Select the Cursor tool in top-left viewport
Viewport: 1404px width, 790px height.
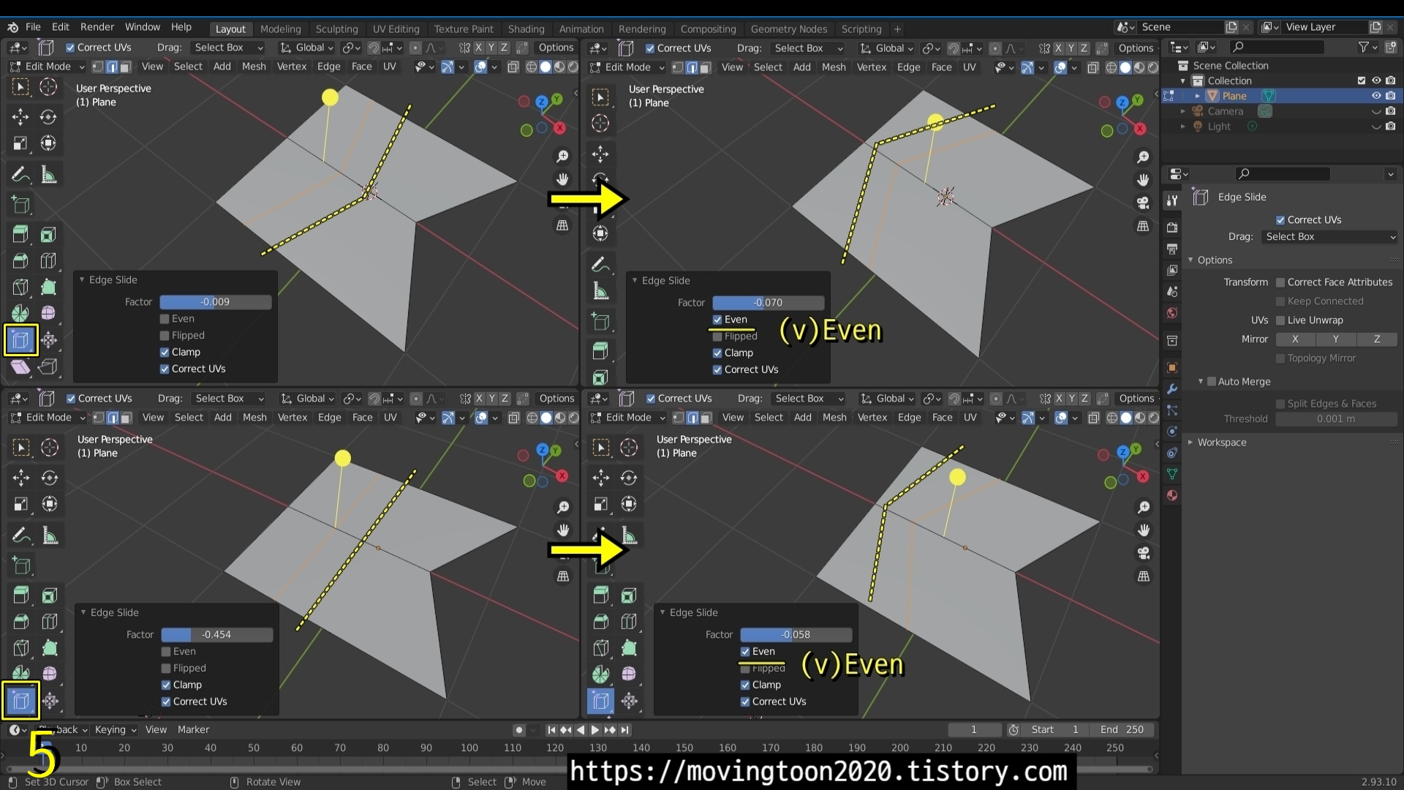(x=48, y=87)
